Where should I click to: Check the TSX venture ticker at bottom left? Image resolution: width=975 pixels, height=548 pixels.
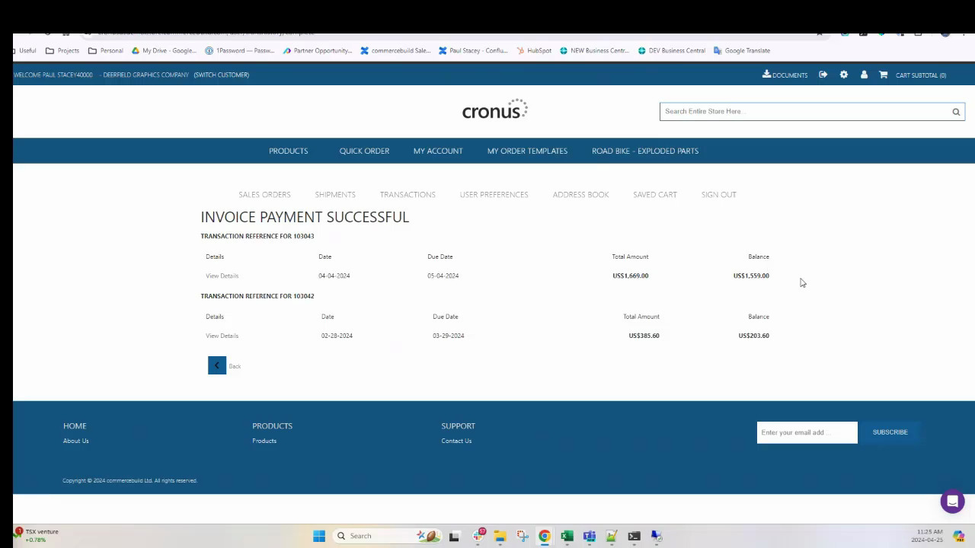[x=34, y=535]
